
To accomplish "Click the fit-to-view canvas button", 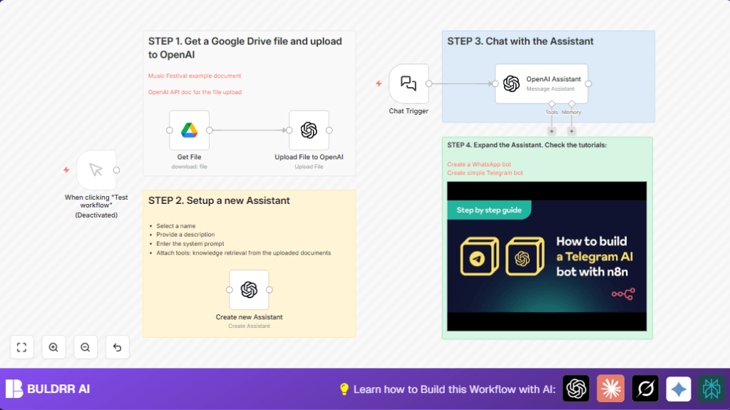I will [x=22, y=347].
